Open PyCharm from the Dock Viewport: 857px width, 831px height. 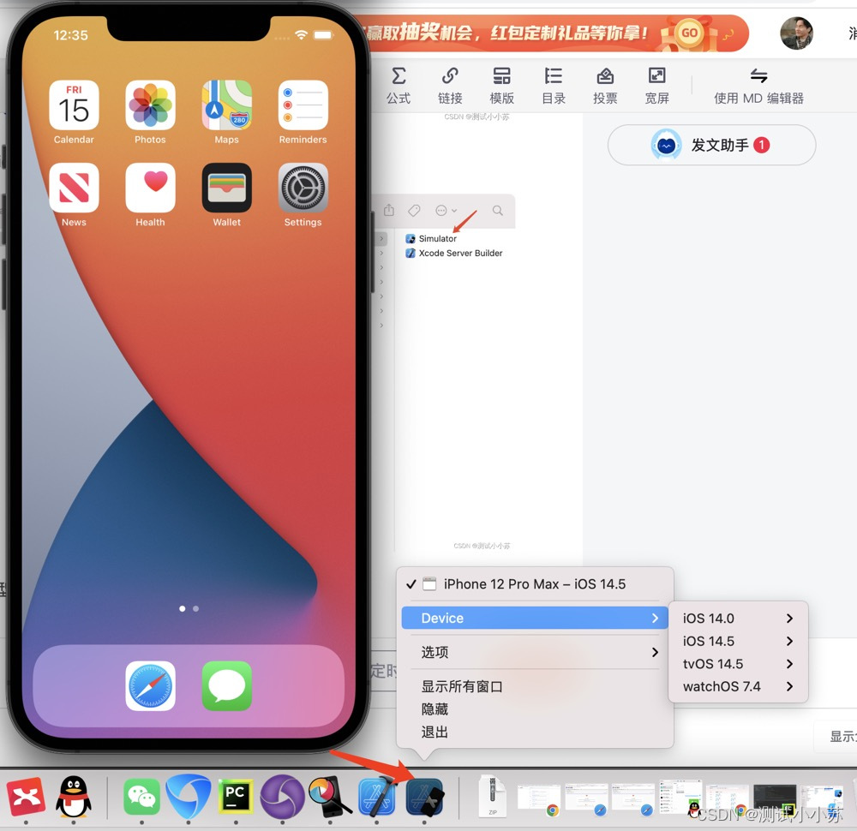click(236, 797)
